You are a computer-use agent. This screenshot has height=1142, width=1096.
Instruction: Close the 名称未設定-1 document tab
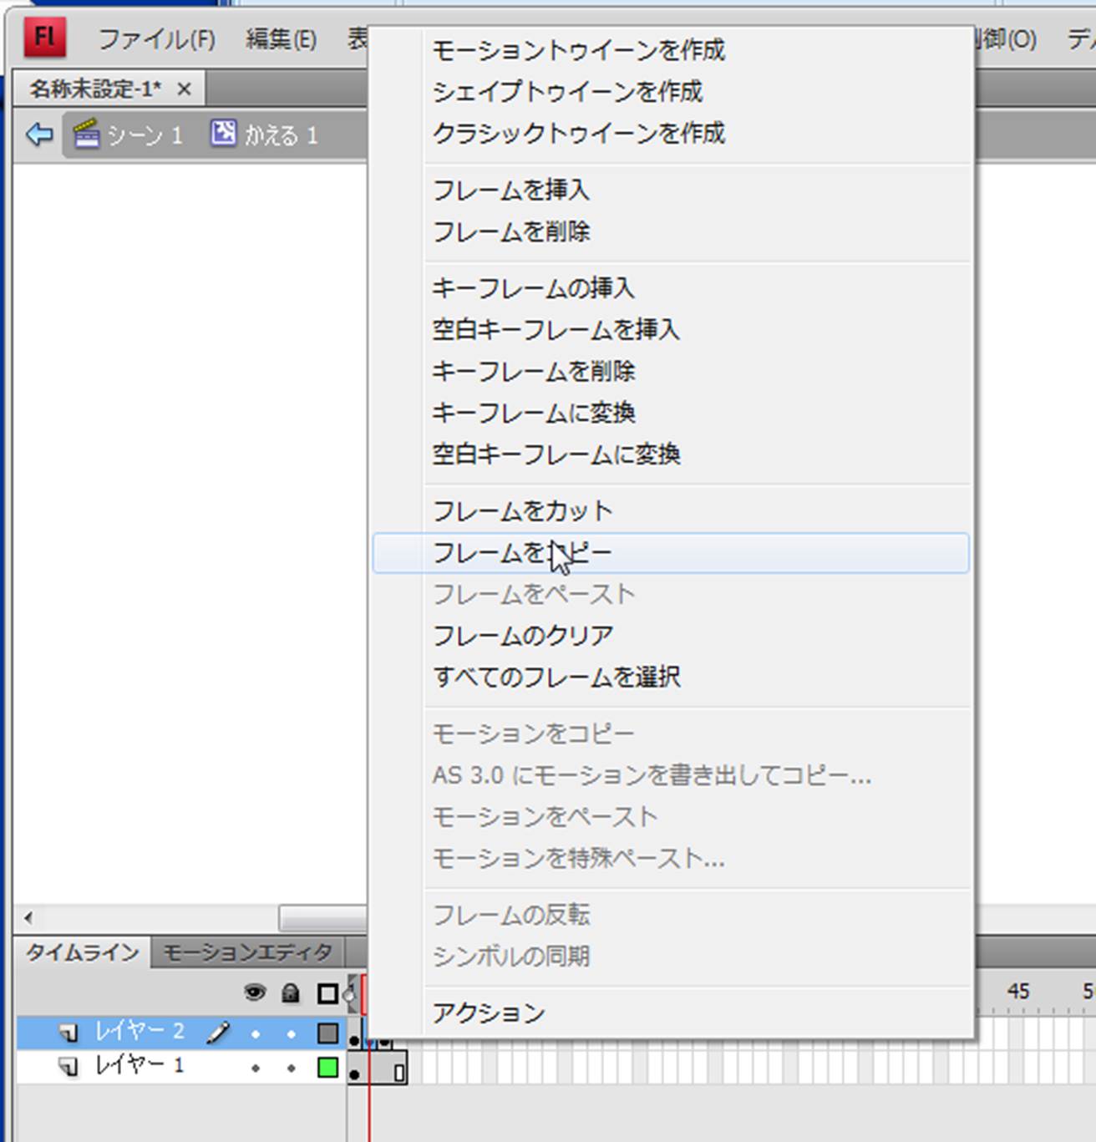click(x=185, y=89)
